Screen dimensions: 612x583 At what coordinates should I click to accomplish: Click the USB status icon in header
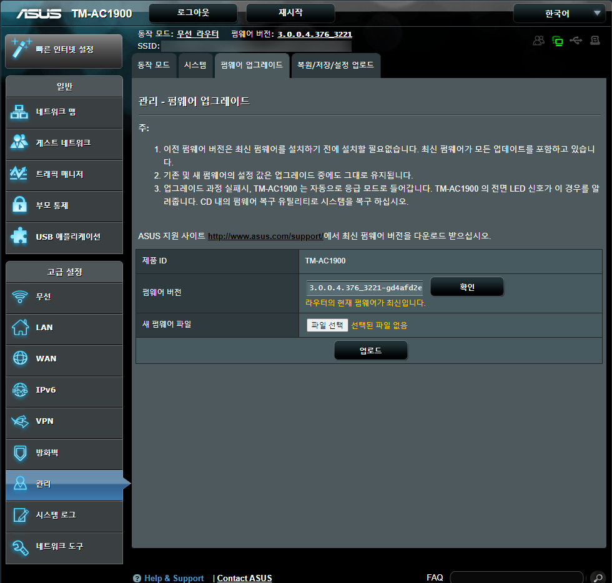pyautogui.click(x=576, y=40)
